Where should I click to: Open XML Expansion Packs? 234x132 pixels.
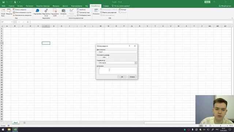(108, 12)
